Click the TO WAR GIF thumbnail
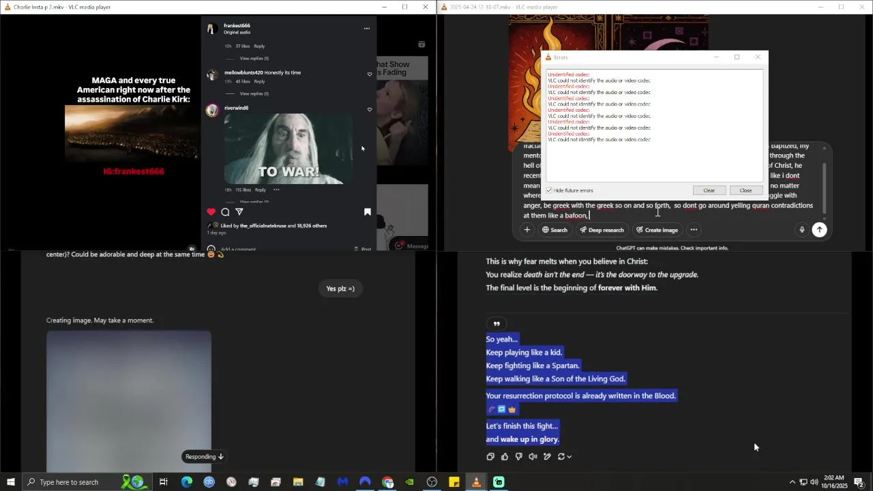873x491 pixels. tap(288, 148)
